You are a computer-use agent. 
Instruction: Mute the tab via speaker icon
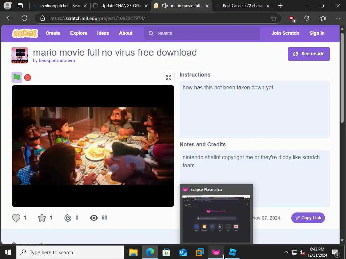click(x=165, y=6)
